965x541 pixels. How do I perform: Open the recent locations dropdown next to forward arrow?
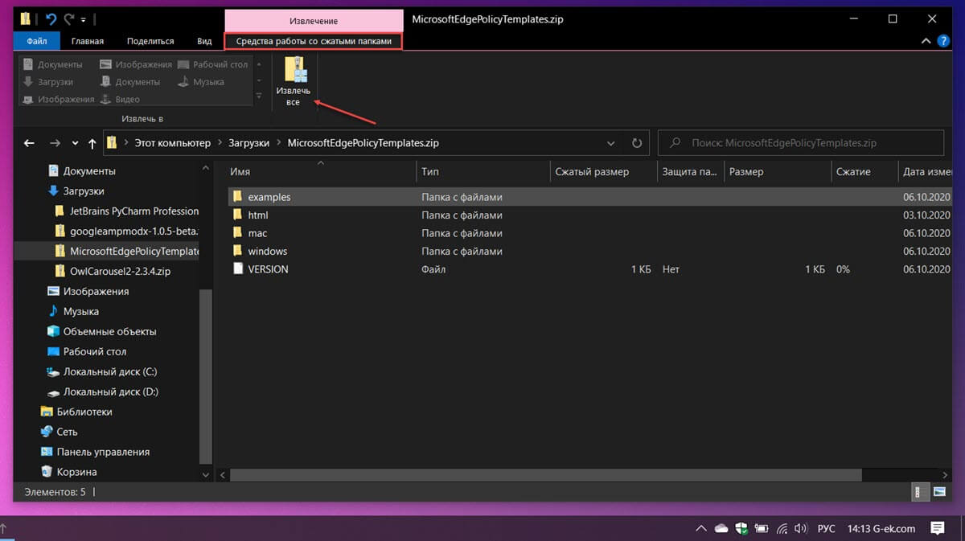tap(76, 144)
